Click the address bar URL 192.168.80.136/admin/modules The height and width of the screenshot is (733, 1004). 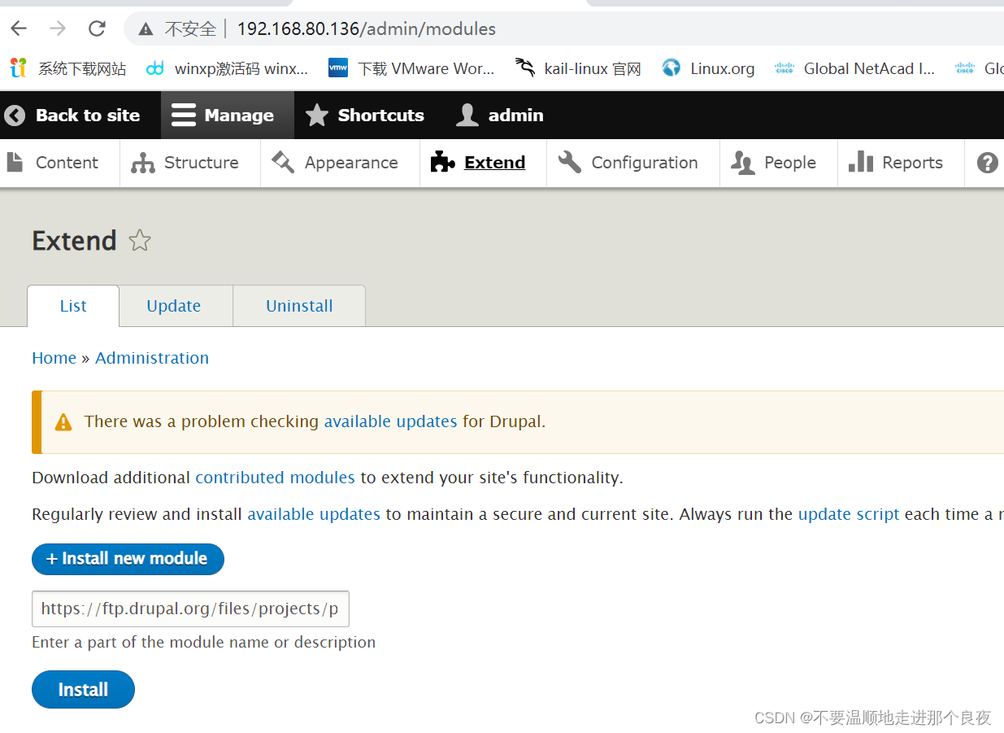tap(366, 29)
